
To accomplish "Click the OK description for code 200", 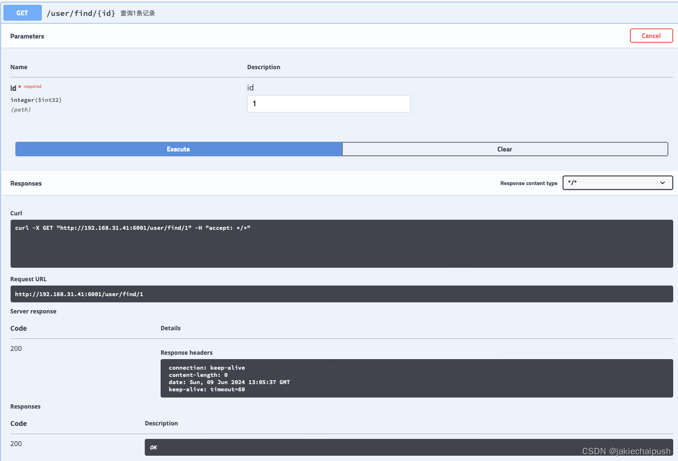I will tap(408, 447).
